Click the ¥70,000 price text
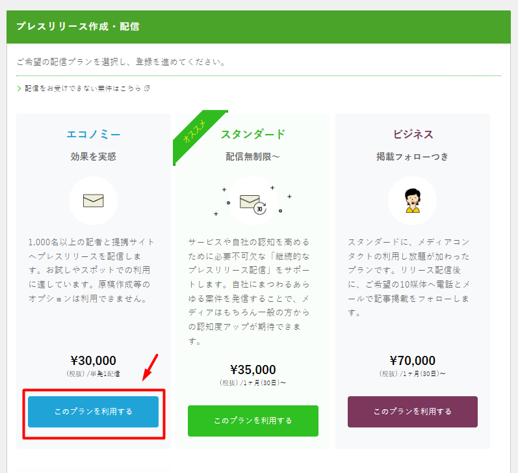The height and width of the screenshot is (473, 518). 413,360
